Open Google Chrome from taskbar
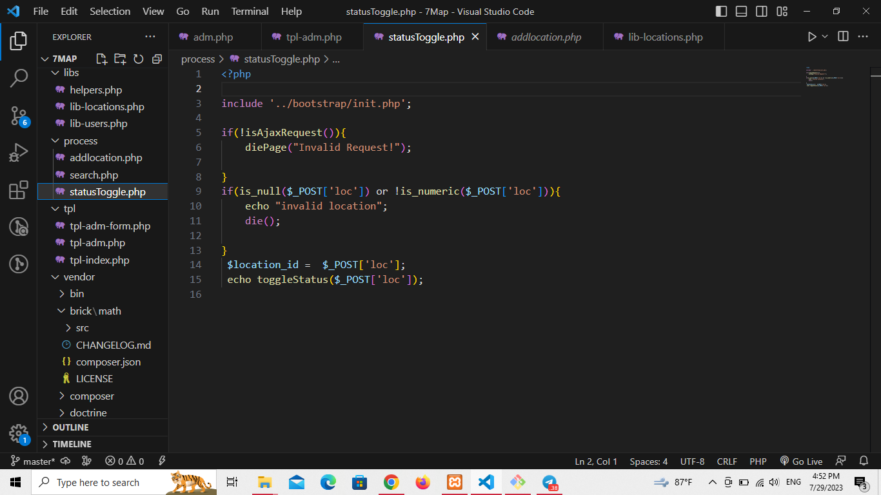881x495 pixels. point(391,482)
